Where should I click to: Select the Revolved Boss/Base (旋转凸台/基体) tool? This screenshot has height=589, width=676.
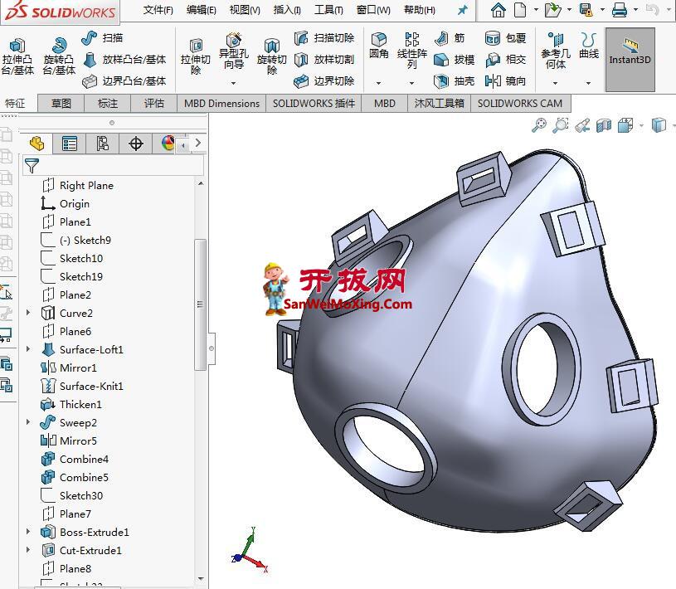(59, 56)
